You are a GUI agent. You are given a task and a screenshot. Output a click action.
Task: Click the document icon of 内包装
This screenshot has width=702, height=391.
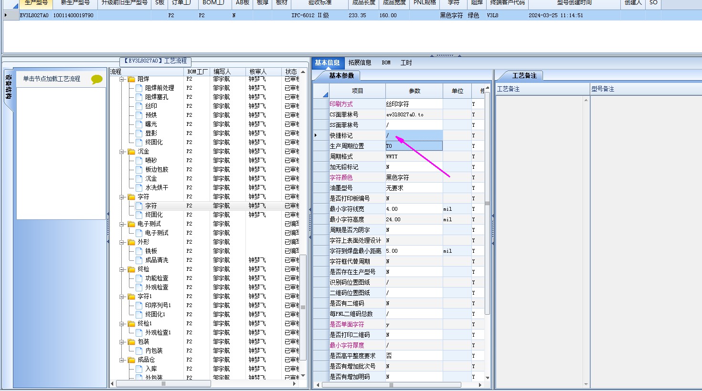point(139,351)
